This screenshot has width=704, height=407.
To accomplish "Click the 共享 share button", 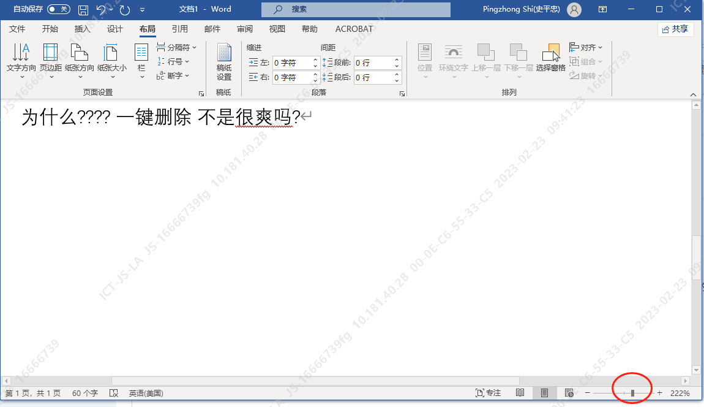I will [x=675, y=29].
